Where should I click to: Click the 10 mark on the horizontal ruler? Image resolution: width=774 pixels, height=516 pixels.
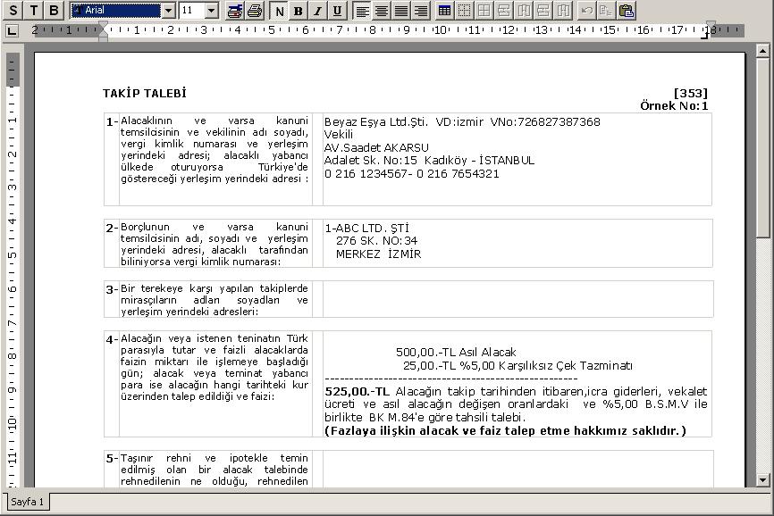click(x=440, y=30)
